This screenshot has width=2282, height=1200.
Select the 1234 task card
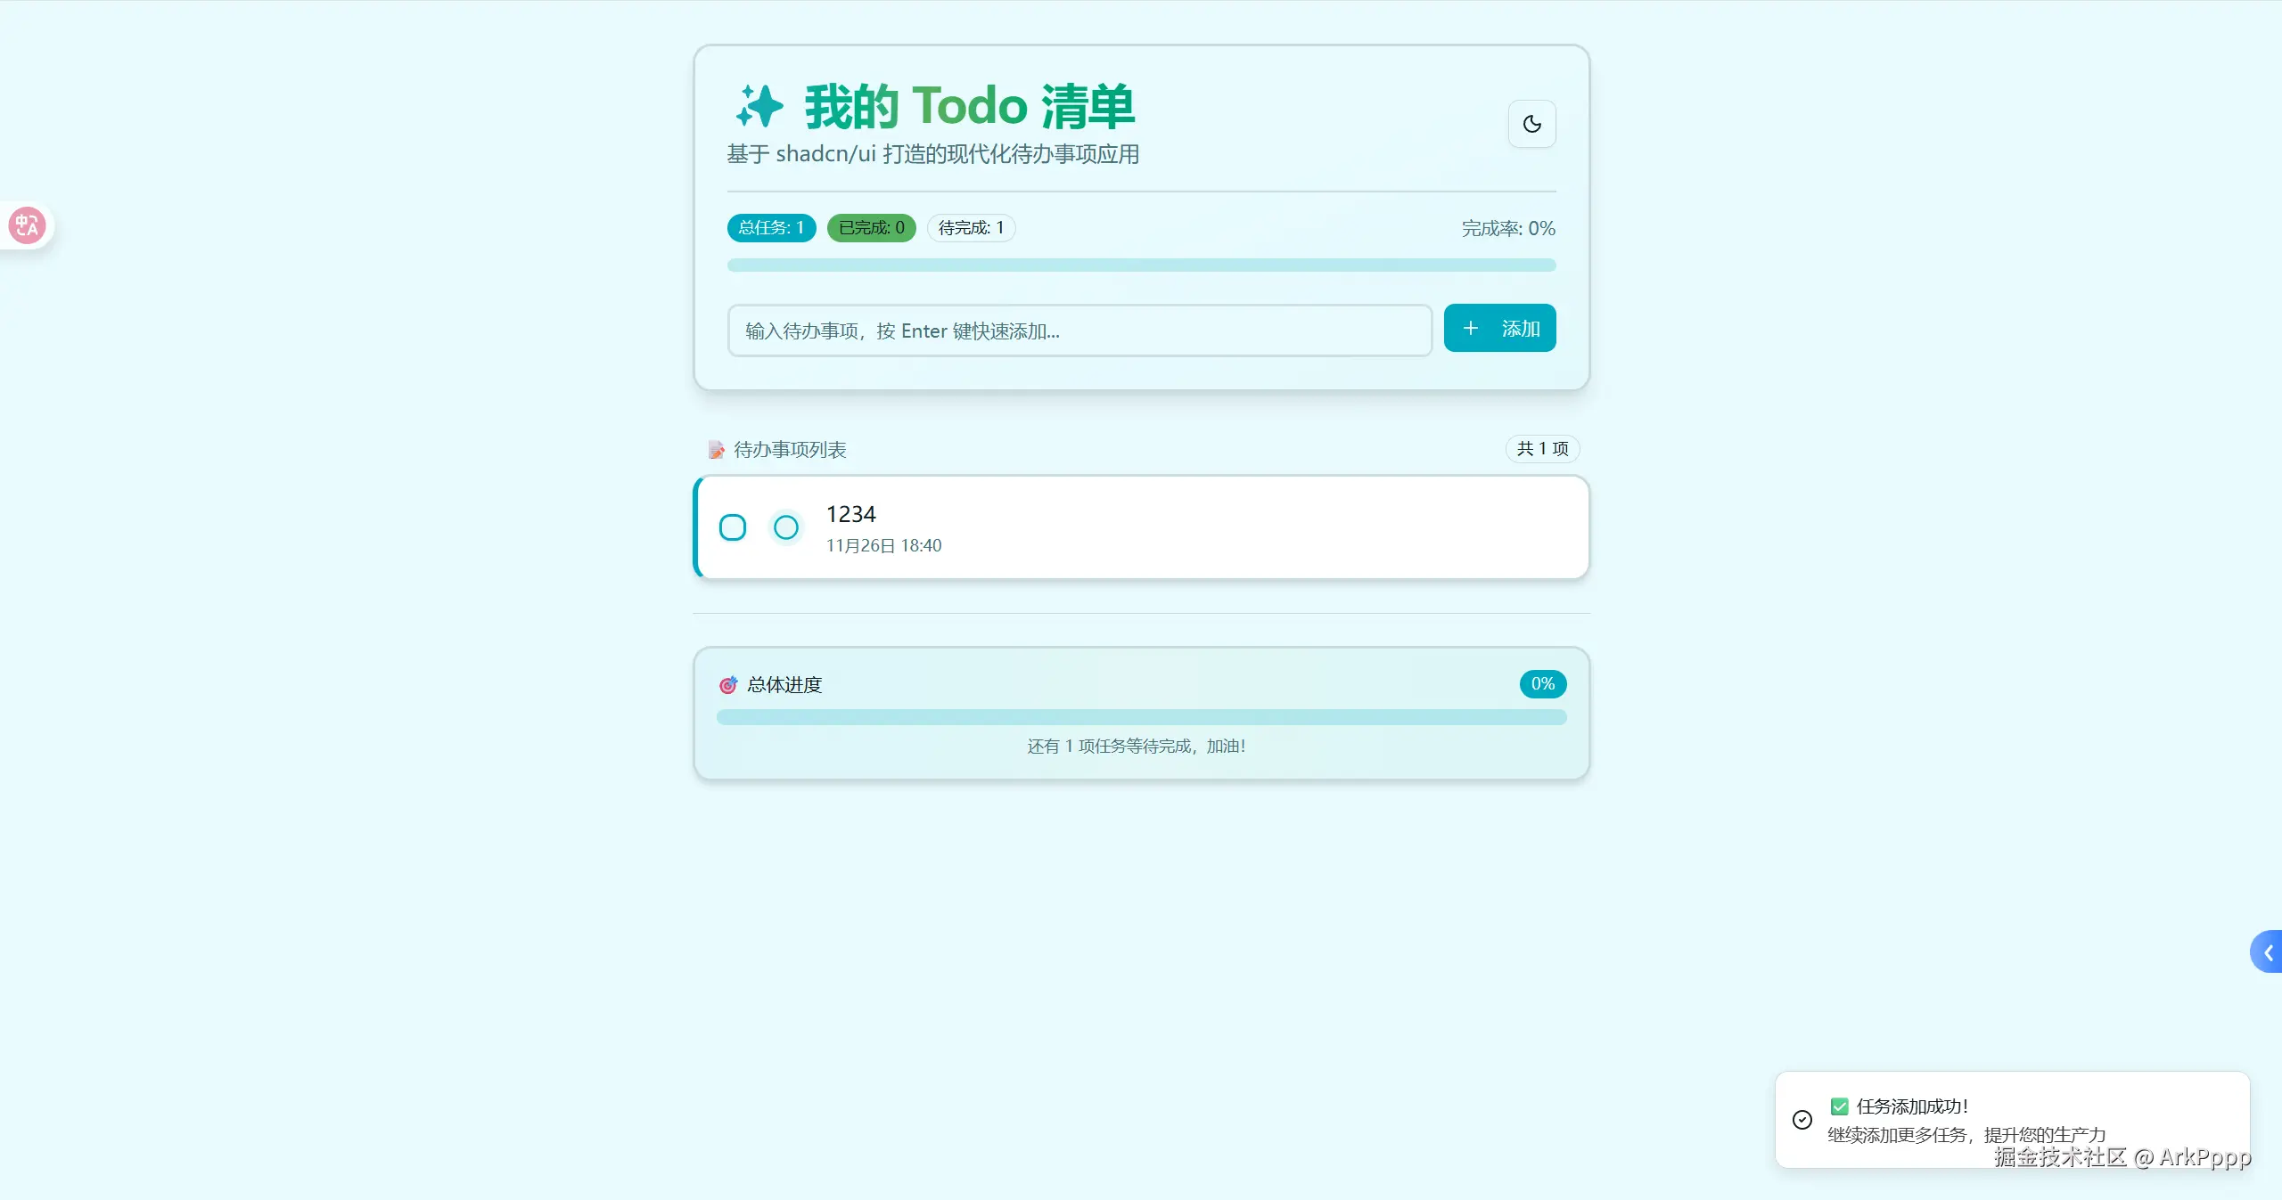[x=1141, y=527]
